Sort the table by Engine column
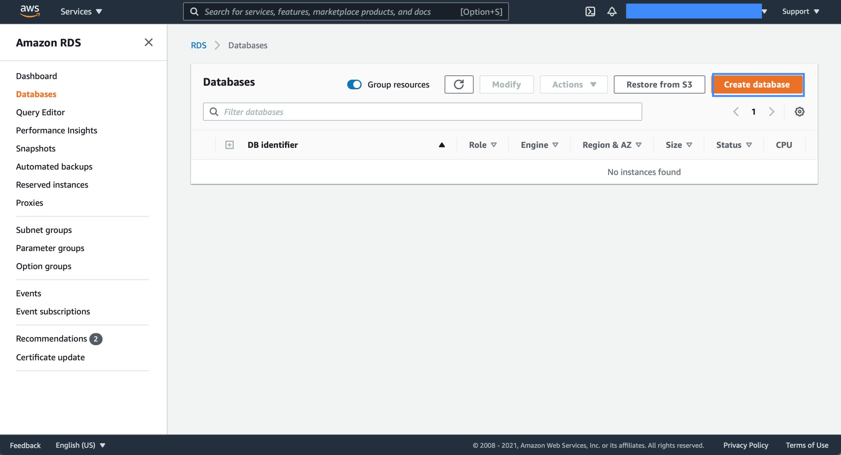This screenshot has width=841, height=455. click(539, 145)
